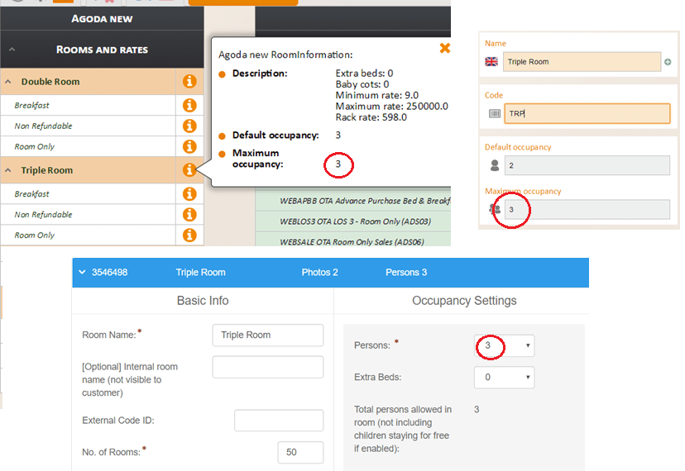Collapse the Rooms and Rates section

click(x=12, y=50)
